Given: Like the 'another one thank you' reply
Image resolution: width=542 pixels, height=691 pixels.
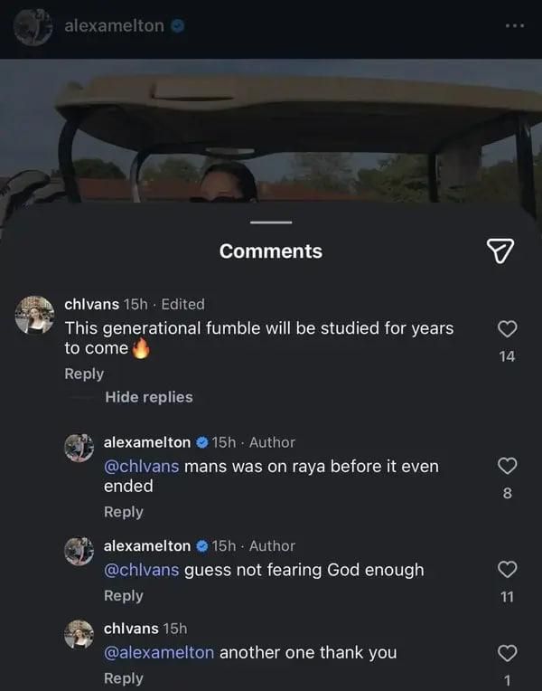Looking at the screenshot, I should (508, 652).
